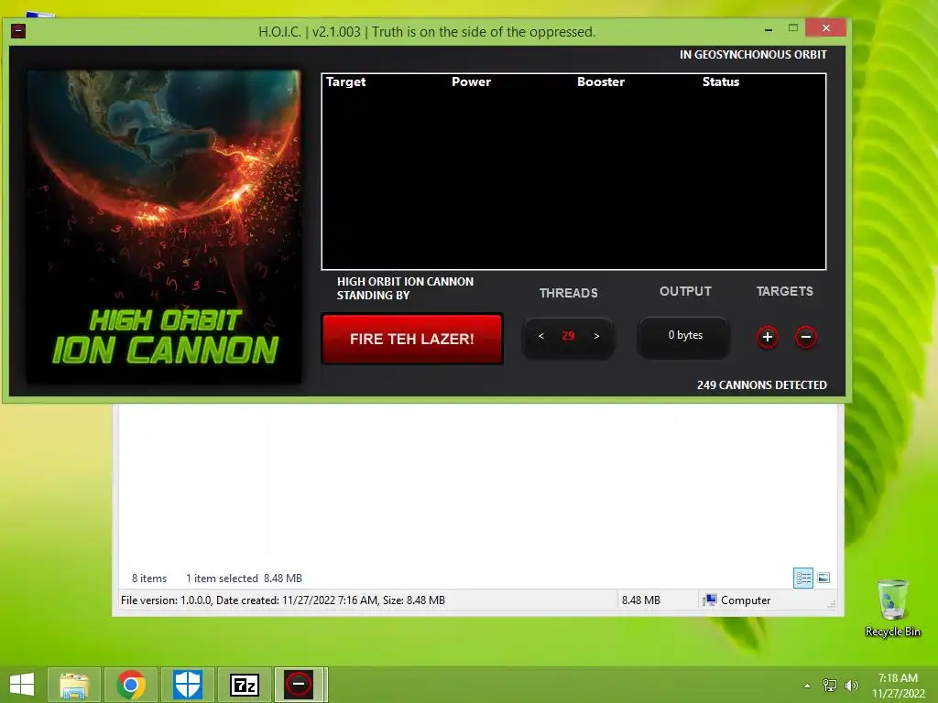Click the STANDING BY status text
Screen dimensions: 938x703
click(374, 296)
